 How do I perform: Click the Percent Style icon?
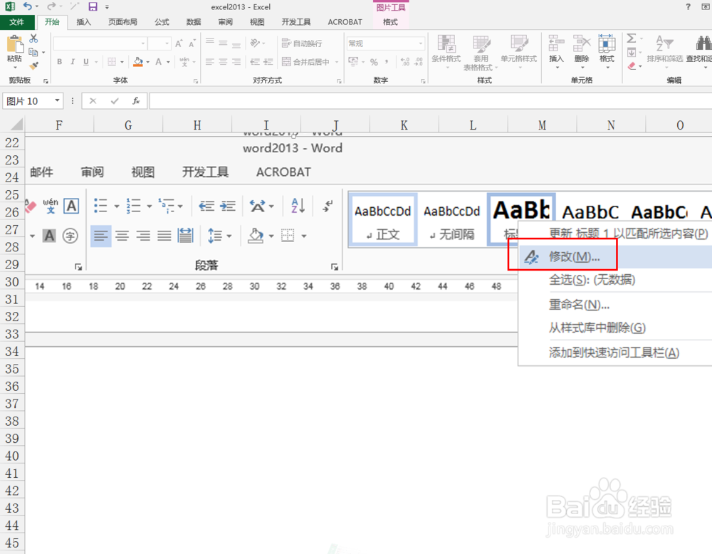(374, 62)
